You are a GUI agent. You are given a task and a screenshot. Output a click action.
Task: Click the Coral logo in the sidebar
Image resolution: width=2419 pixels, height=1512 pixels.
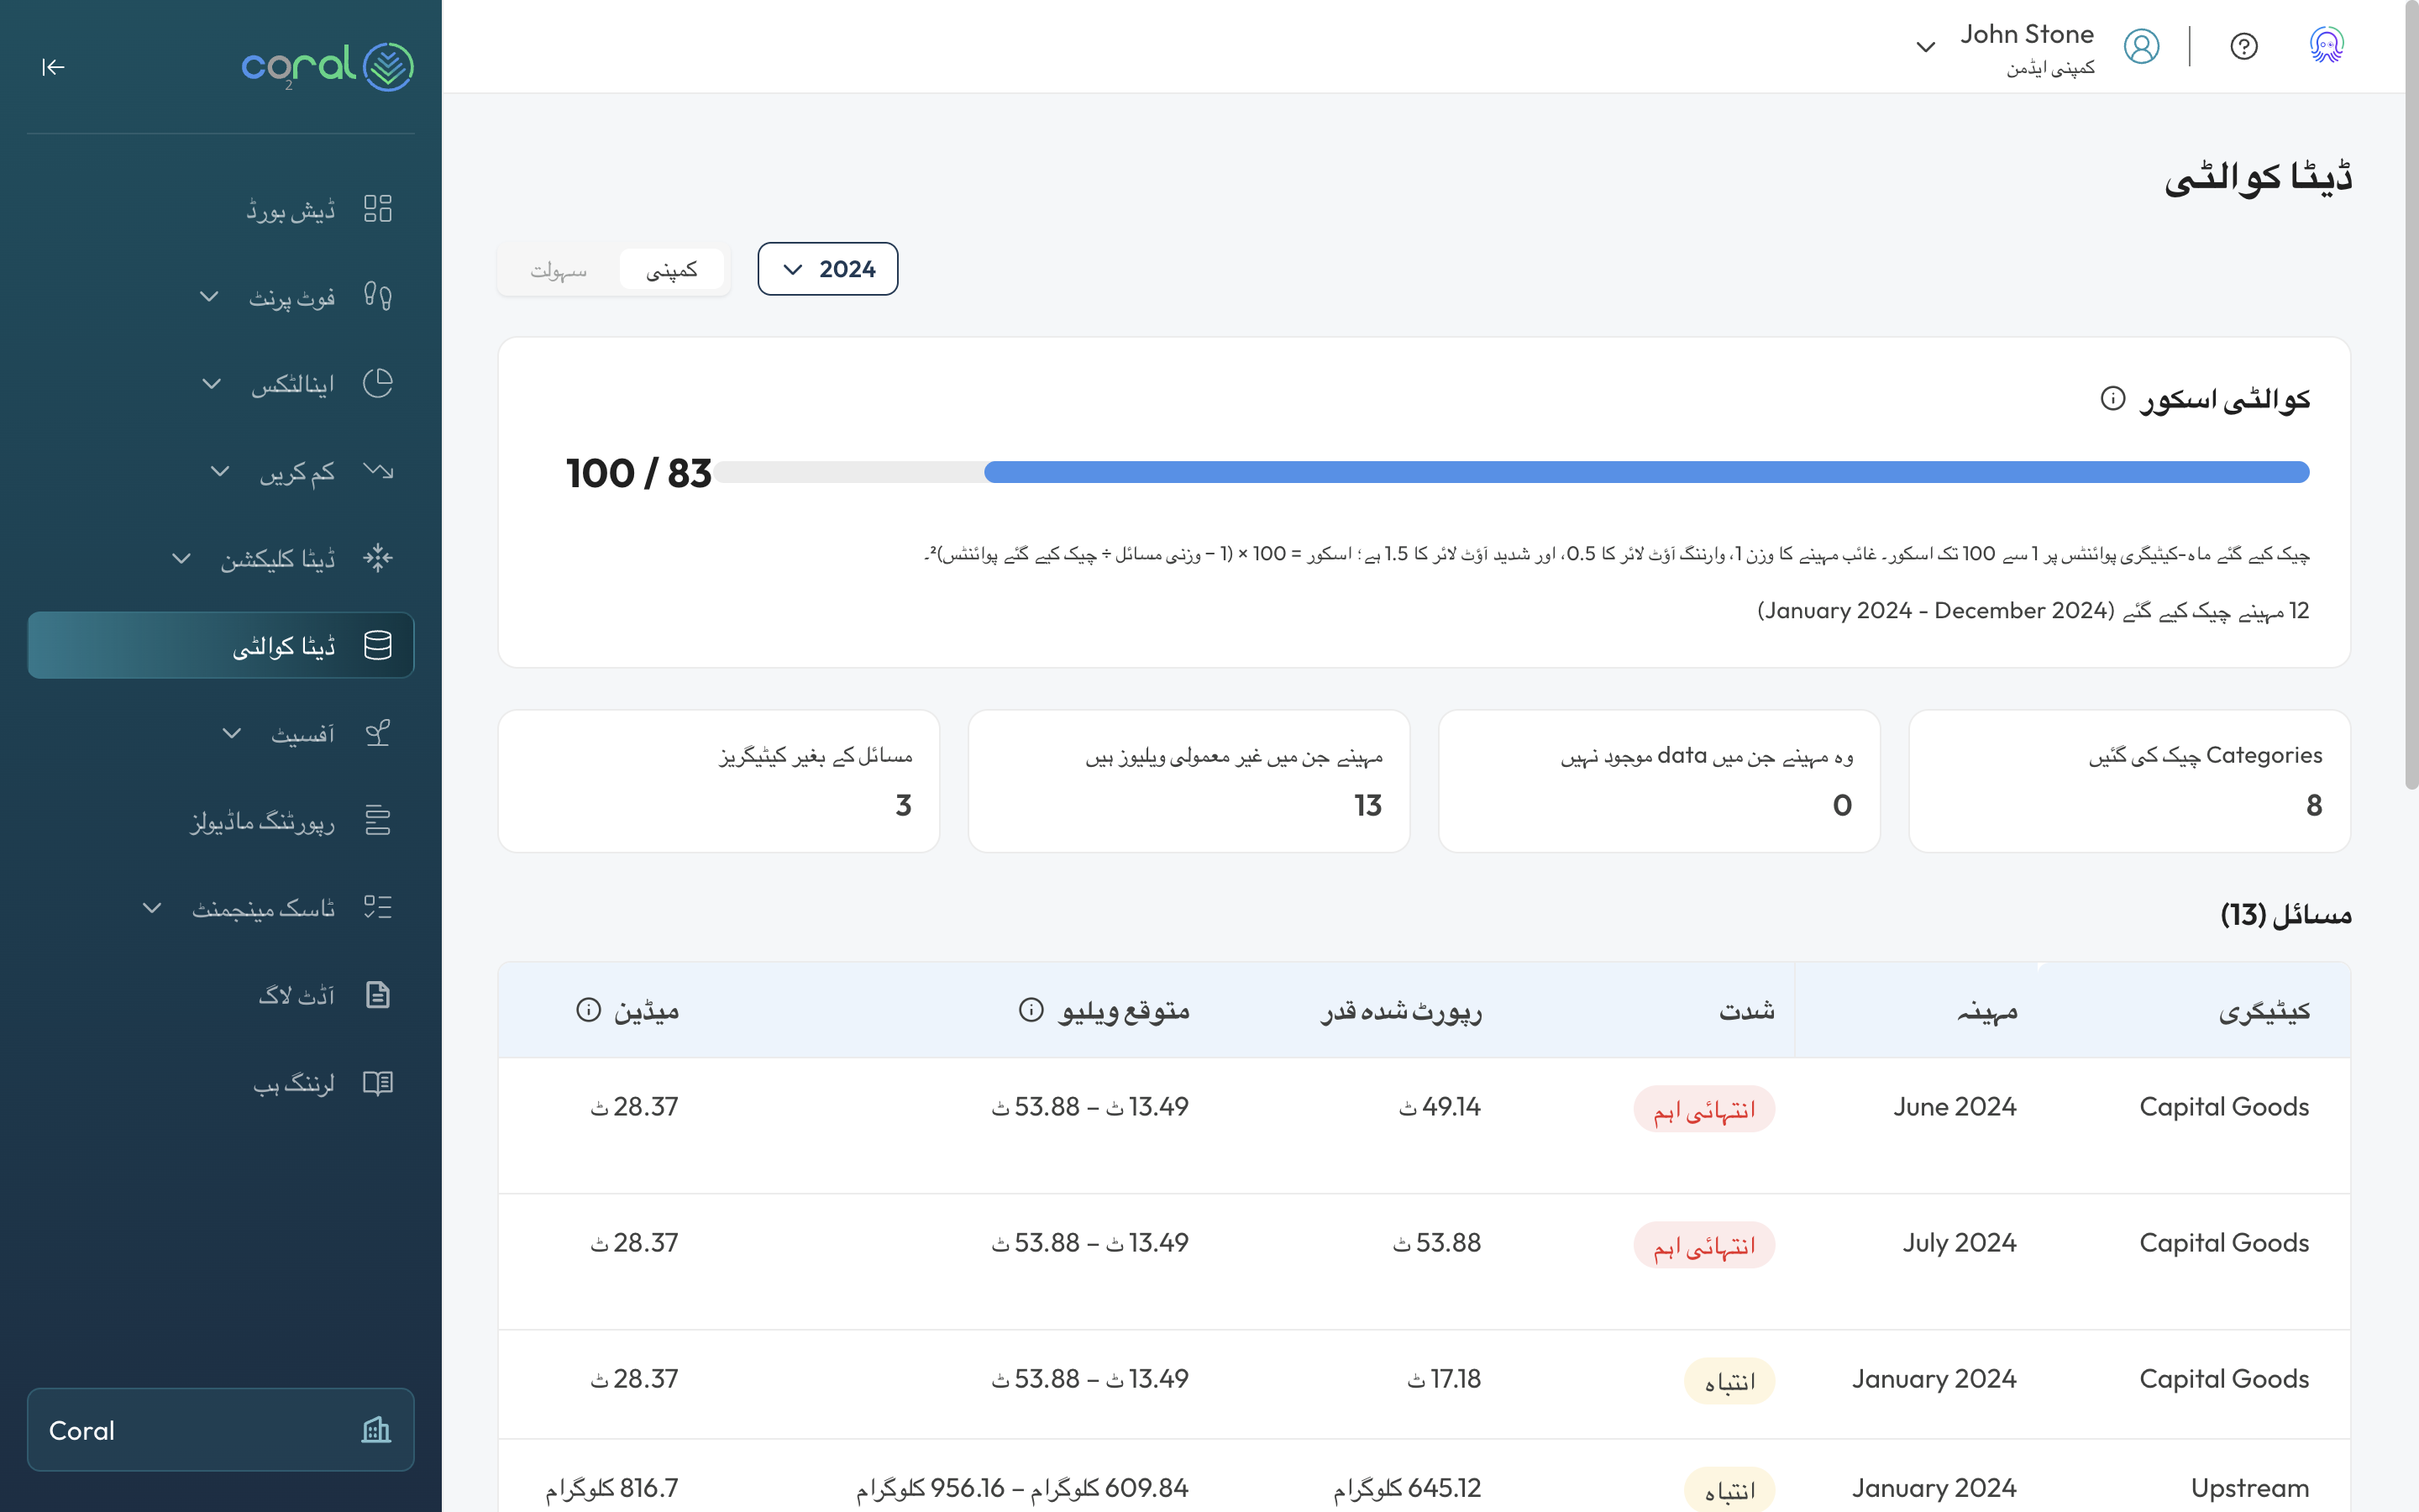tap(327, 67)
